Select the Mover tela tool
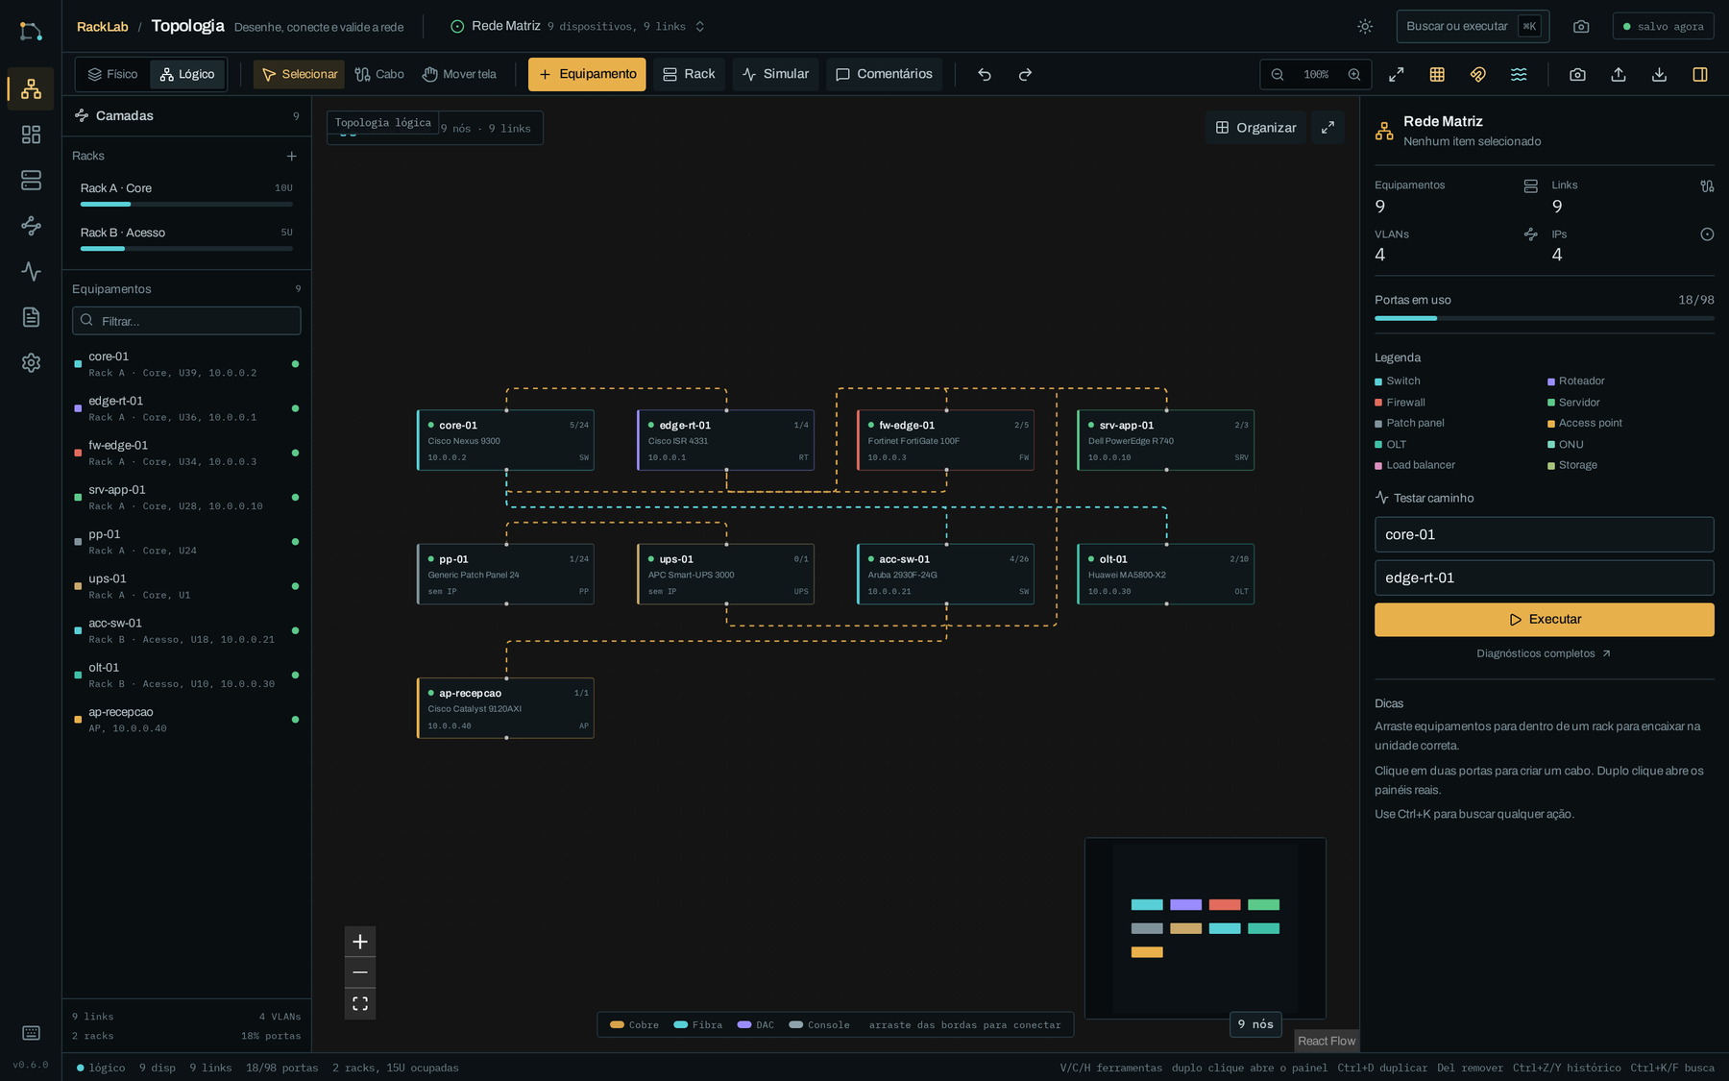The image size is (1729, 1081). [x=459, y=74]
